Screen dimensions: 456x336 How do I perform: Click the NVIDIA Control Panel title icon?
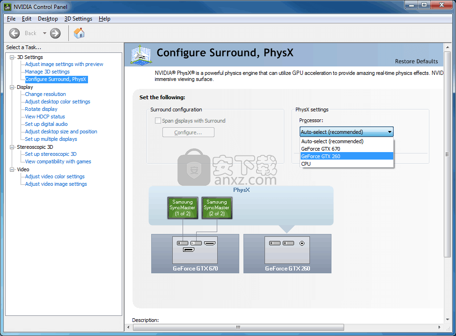click(x=7, y=7)
